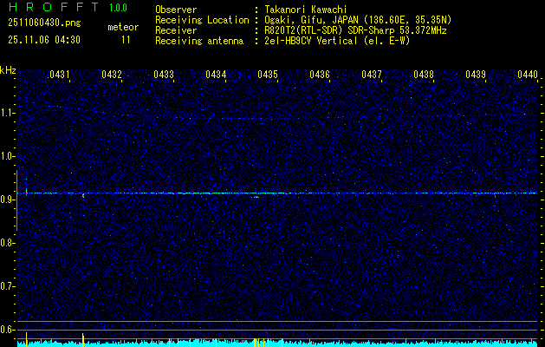Screen dimensions: 545x347
Task: Click the meteor count value 11
Action: pos(127,40)
